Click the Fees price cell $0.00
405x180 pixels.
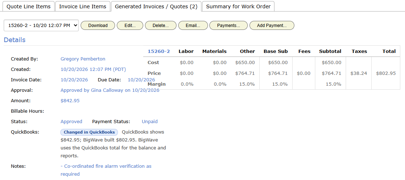[x=303, y=73]
